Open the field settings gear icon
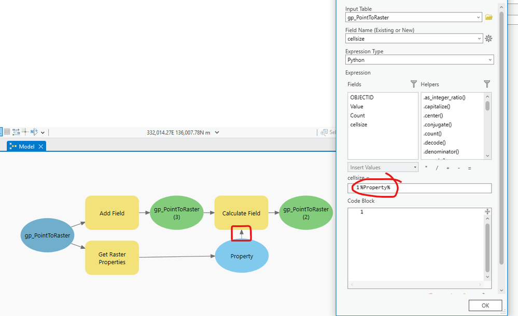 (488, 39)
